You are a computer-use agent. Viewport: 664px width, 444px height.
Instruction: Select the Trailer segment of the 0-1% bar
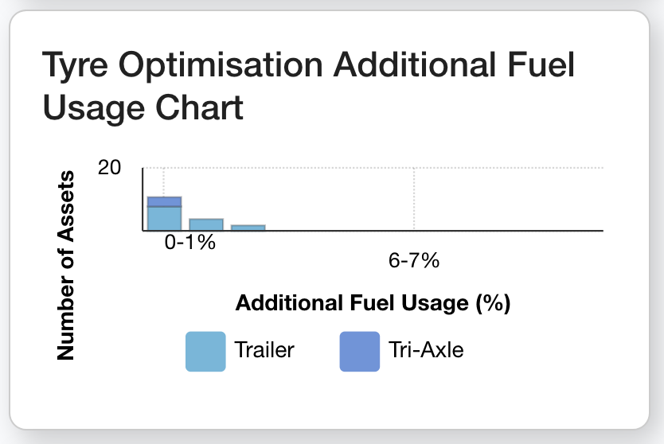pos(164,218)
